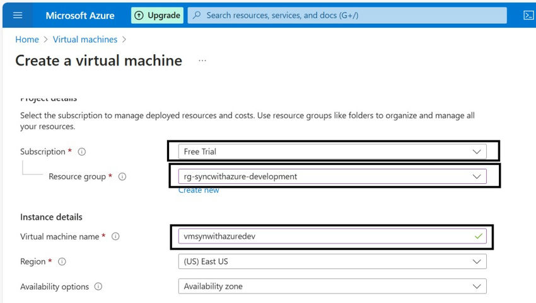Click the search magnifier icon

(197, 15)
